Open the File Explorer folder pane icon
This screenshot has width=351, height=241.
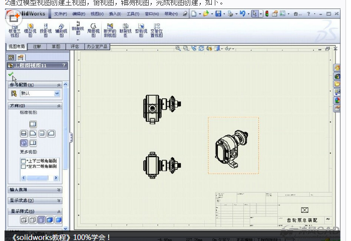(x=337, y=84)
